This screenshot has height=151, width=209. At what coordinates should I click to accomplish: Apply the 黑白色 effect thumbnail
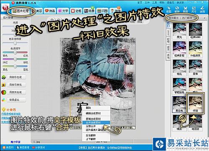pyautogui.click(x=179, y=104)
